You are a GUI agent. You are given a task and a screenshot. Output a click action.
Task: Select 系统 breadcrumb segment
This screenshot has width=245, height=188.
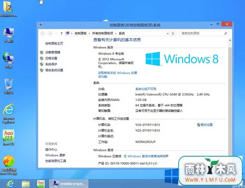pyautogui.click(x=122, y=34)
